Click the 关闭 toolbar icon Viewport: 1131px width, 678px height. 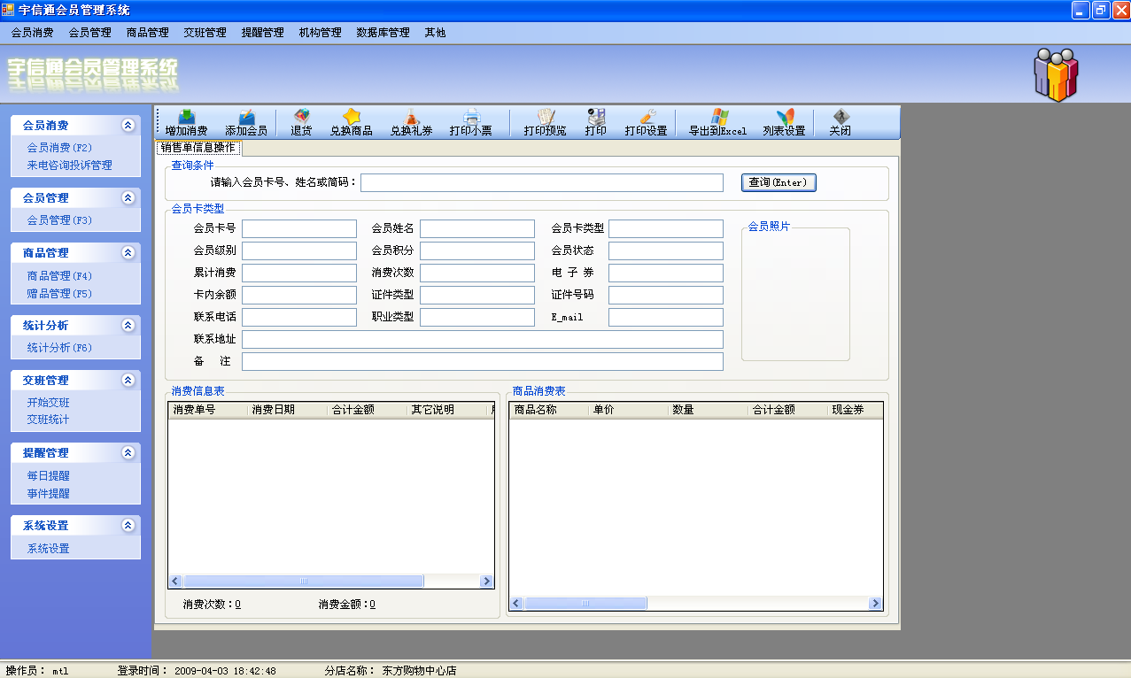coord(840,118)
